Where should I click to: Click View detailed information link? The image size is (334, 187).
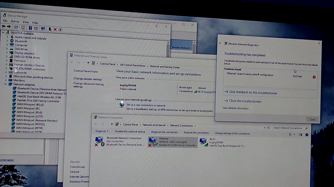click(x=235, y=108)
